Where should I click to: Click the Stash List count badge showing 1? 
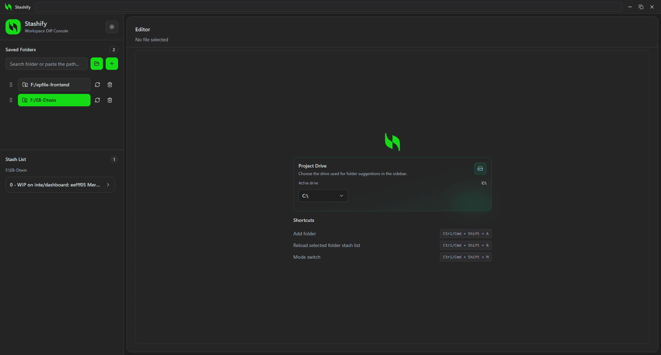(114, 159)
